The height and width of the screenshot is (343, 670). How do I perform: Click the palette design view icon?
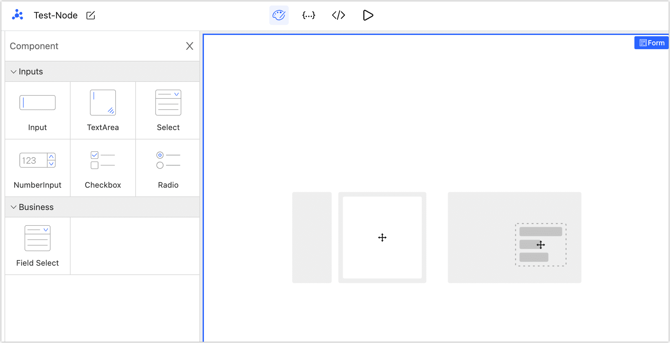click(x=279, y=15)
